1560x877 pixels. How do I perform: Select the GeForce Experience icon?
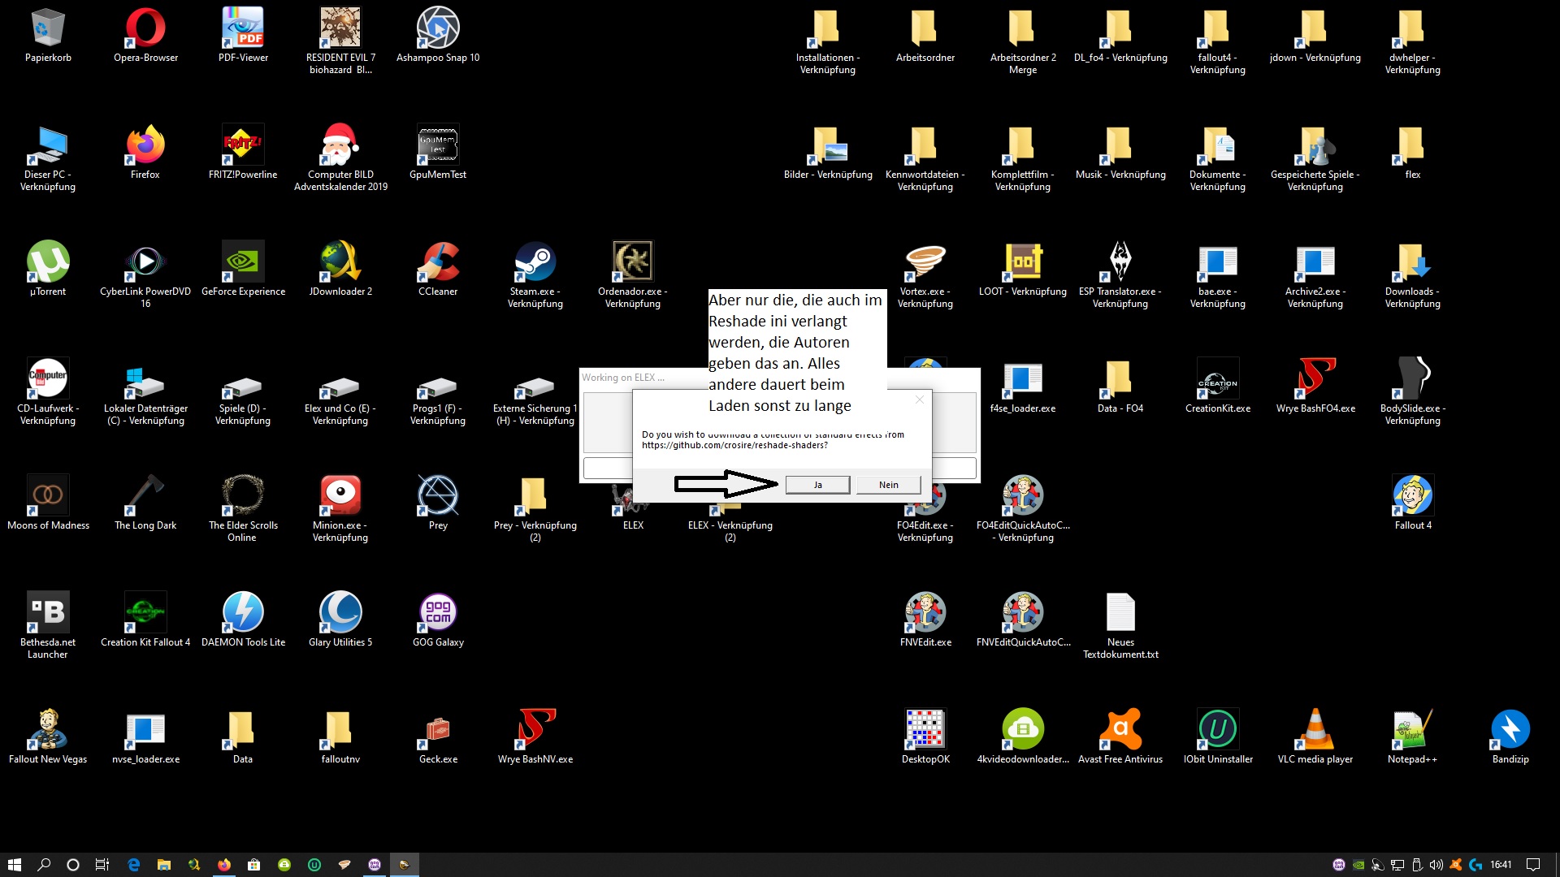[243, 262]
